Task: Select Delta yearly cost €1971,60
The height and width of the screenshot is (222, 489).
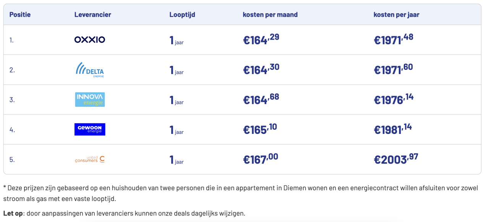Action: (x=393, y=69)
